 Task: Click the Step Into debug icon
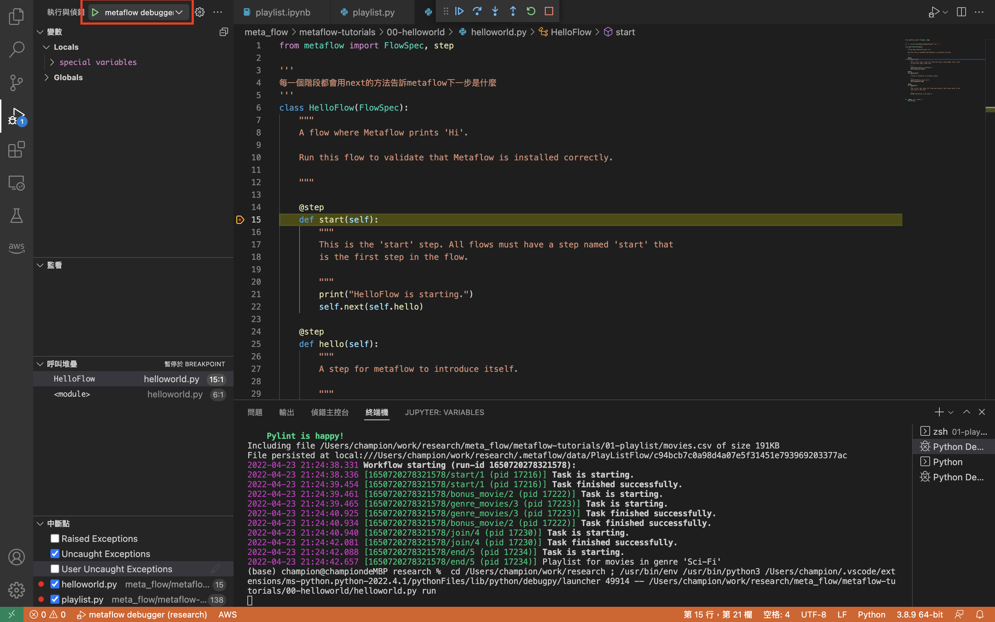pos(495,11)
